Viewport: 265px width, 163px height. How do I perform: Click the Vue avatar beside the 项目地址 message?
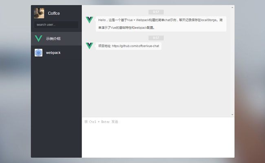(89, 46)
